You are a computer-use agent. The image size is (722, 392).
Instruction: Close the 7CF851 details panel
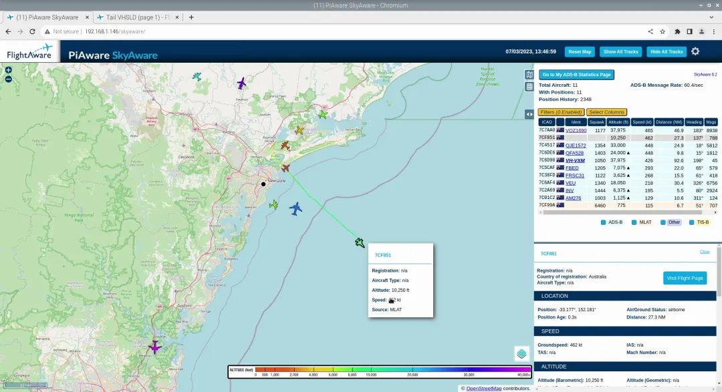coord(705,252)
